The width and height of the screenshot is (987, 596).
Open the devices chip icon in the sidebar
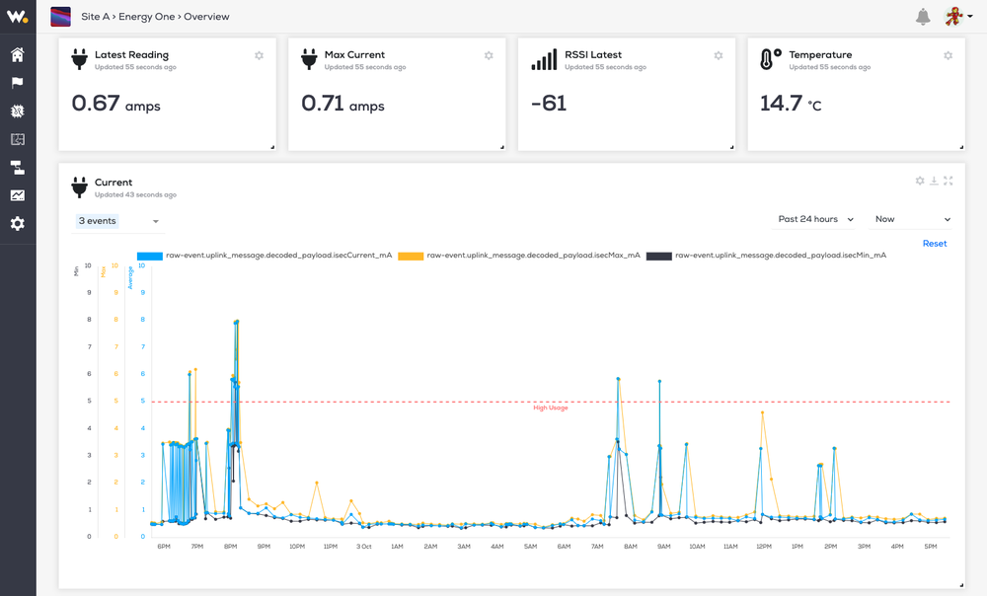[18, 112]
